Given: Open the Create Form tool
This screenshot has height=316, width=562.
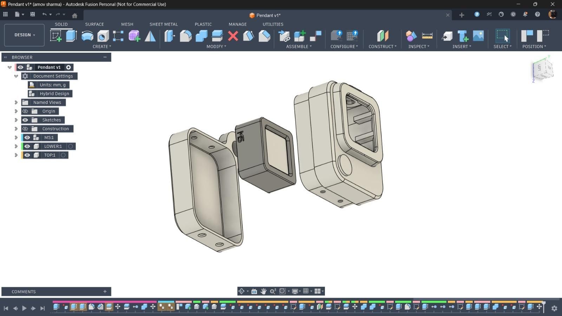Looking at the screenshot, I should [x=134, y=36].
